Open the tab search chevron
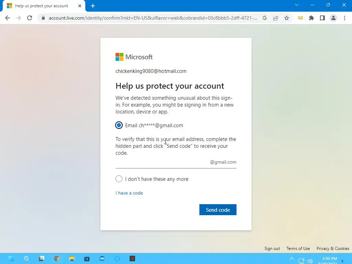This screenshot has height=264, width=352. pos(297,5)
